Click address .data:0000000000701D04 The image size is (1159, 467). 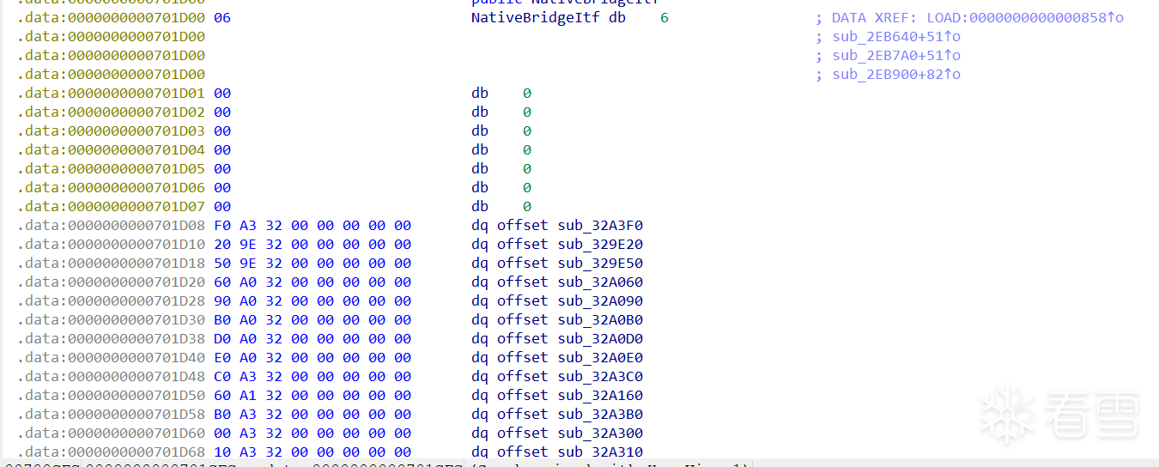coord(111,149)
